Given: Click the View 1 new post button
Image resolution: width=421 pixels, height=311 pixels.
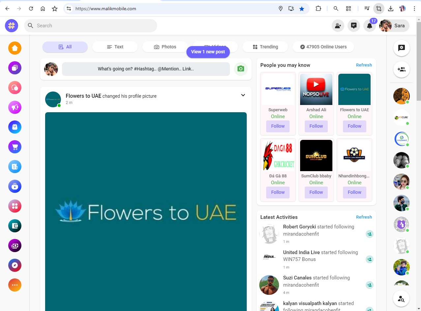Looking at the screenshot, I should [208, 52].
